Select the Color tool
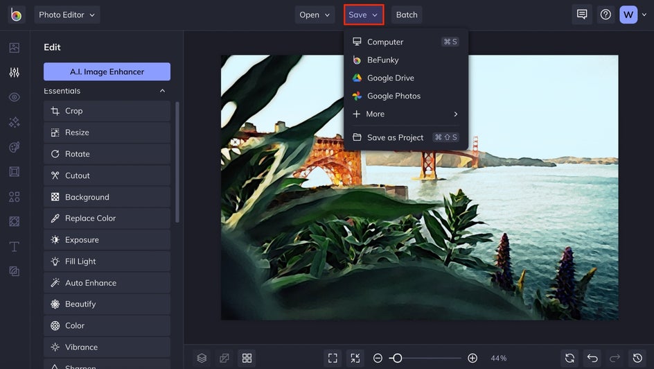 pos(107,325)
